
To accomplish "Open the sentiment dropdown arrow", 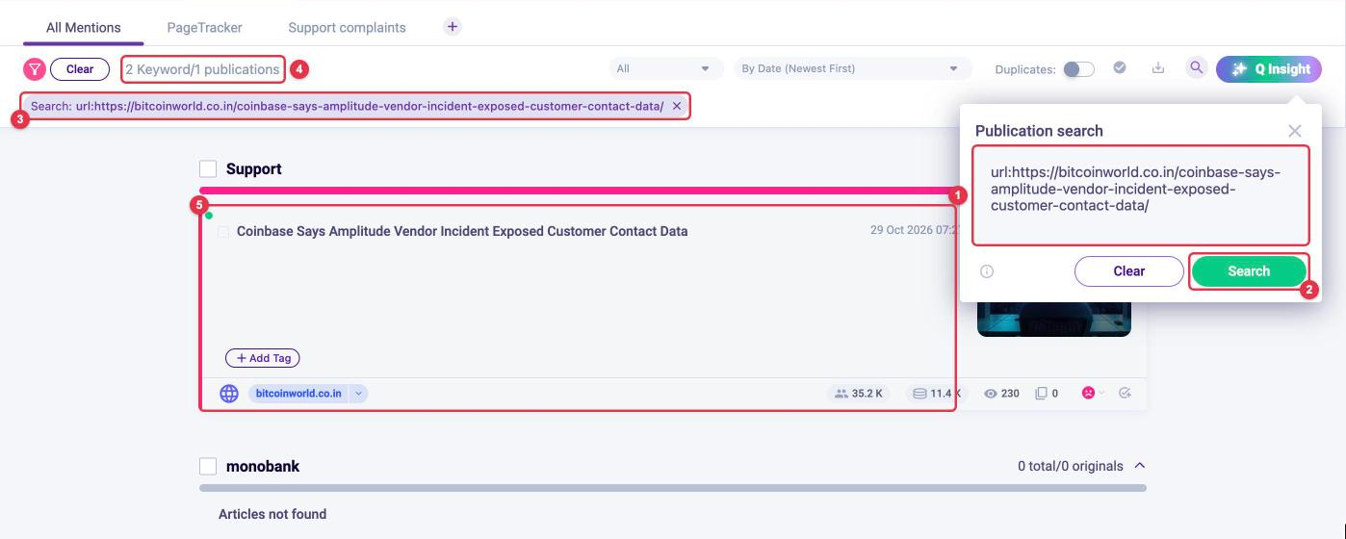I will pos(1101,393).
